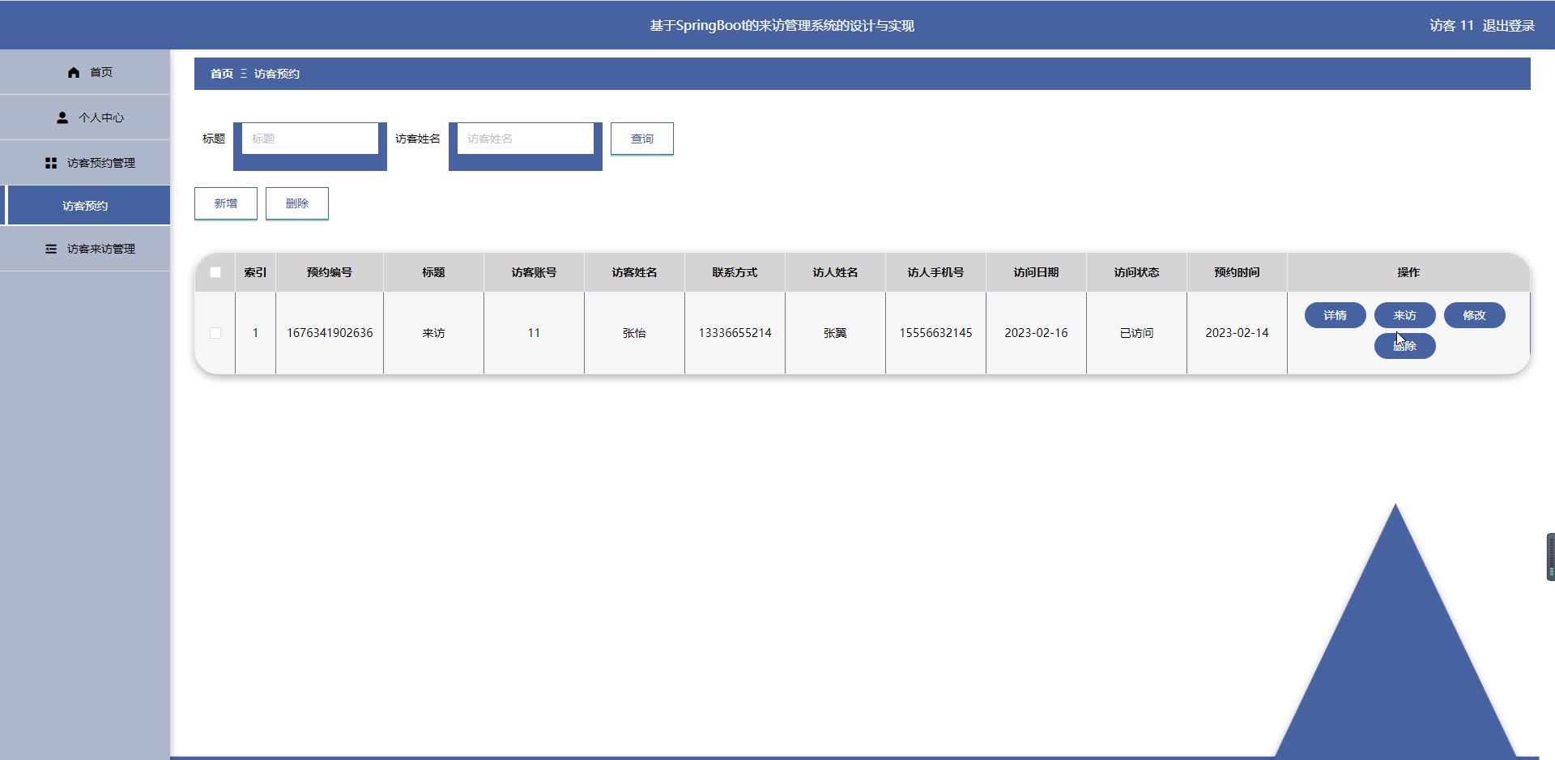Click the 访问日期 column header
1555x760 pixels.
[1036, 272]
